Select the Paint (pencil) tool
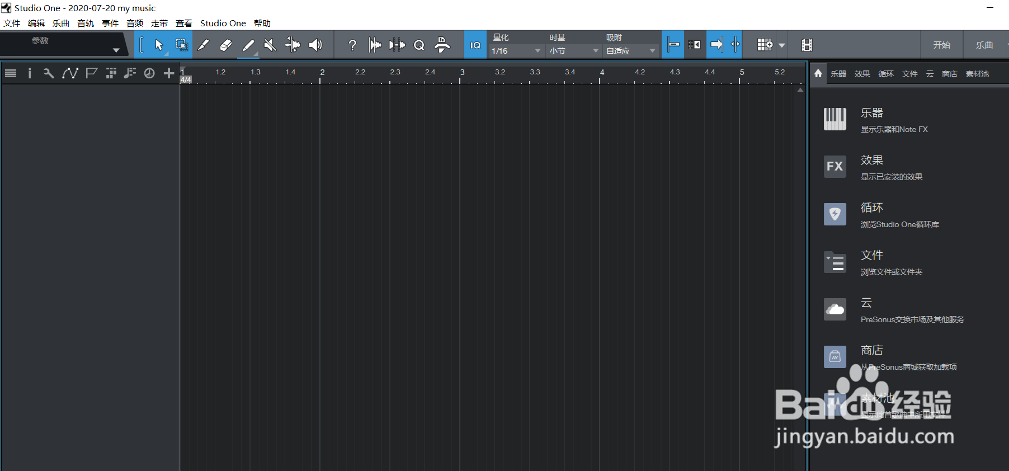1009x471 pixels. [x=248, y=45]
